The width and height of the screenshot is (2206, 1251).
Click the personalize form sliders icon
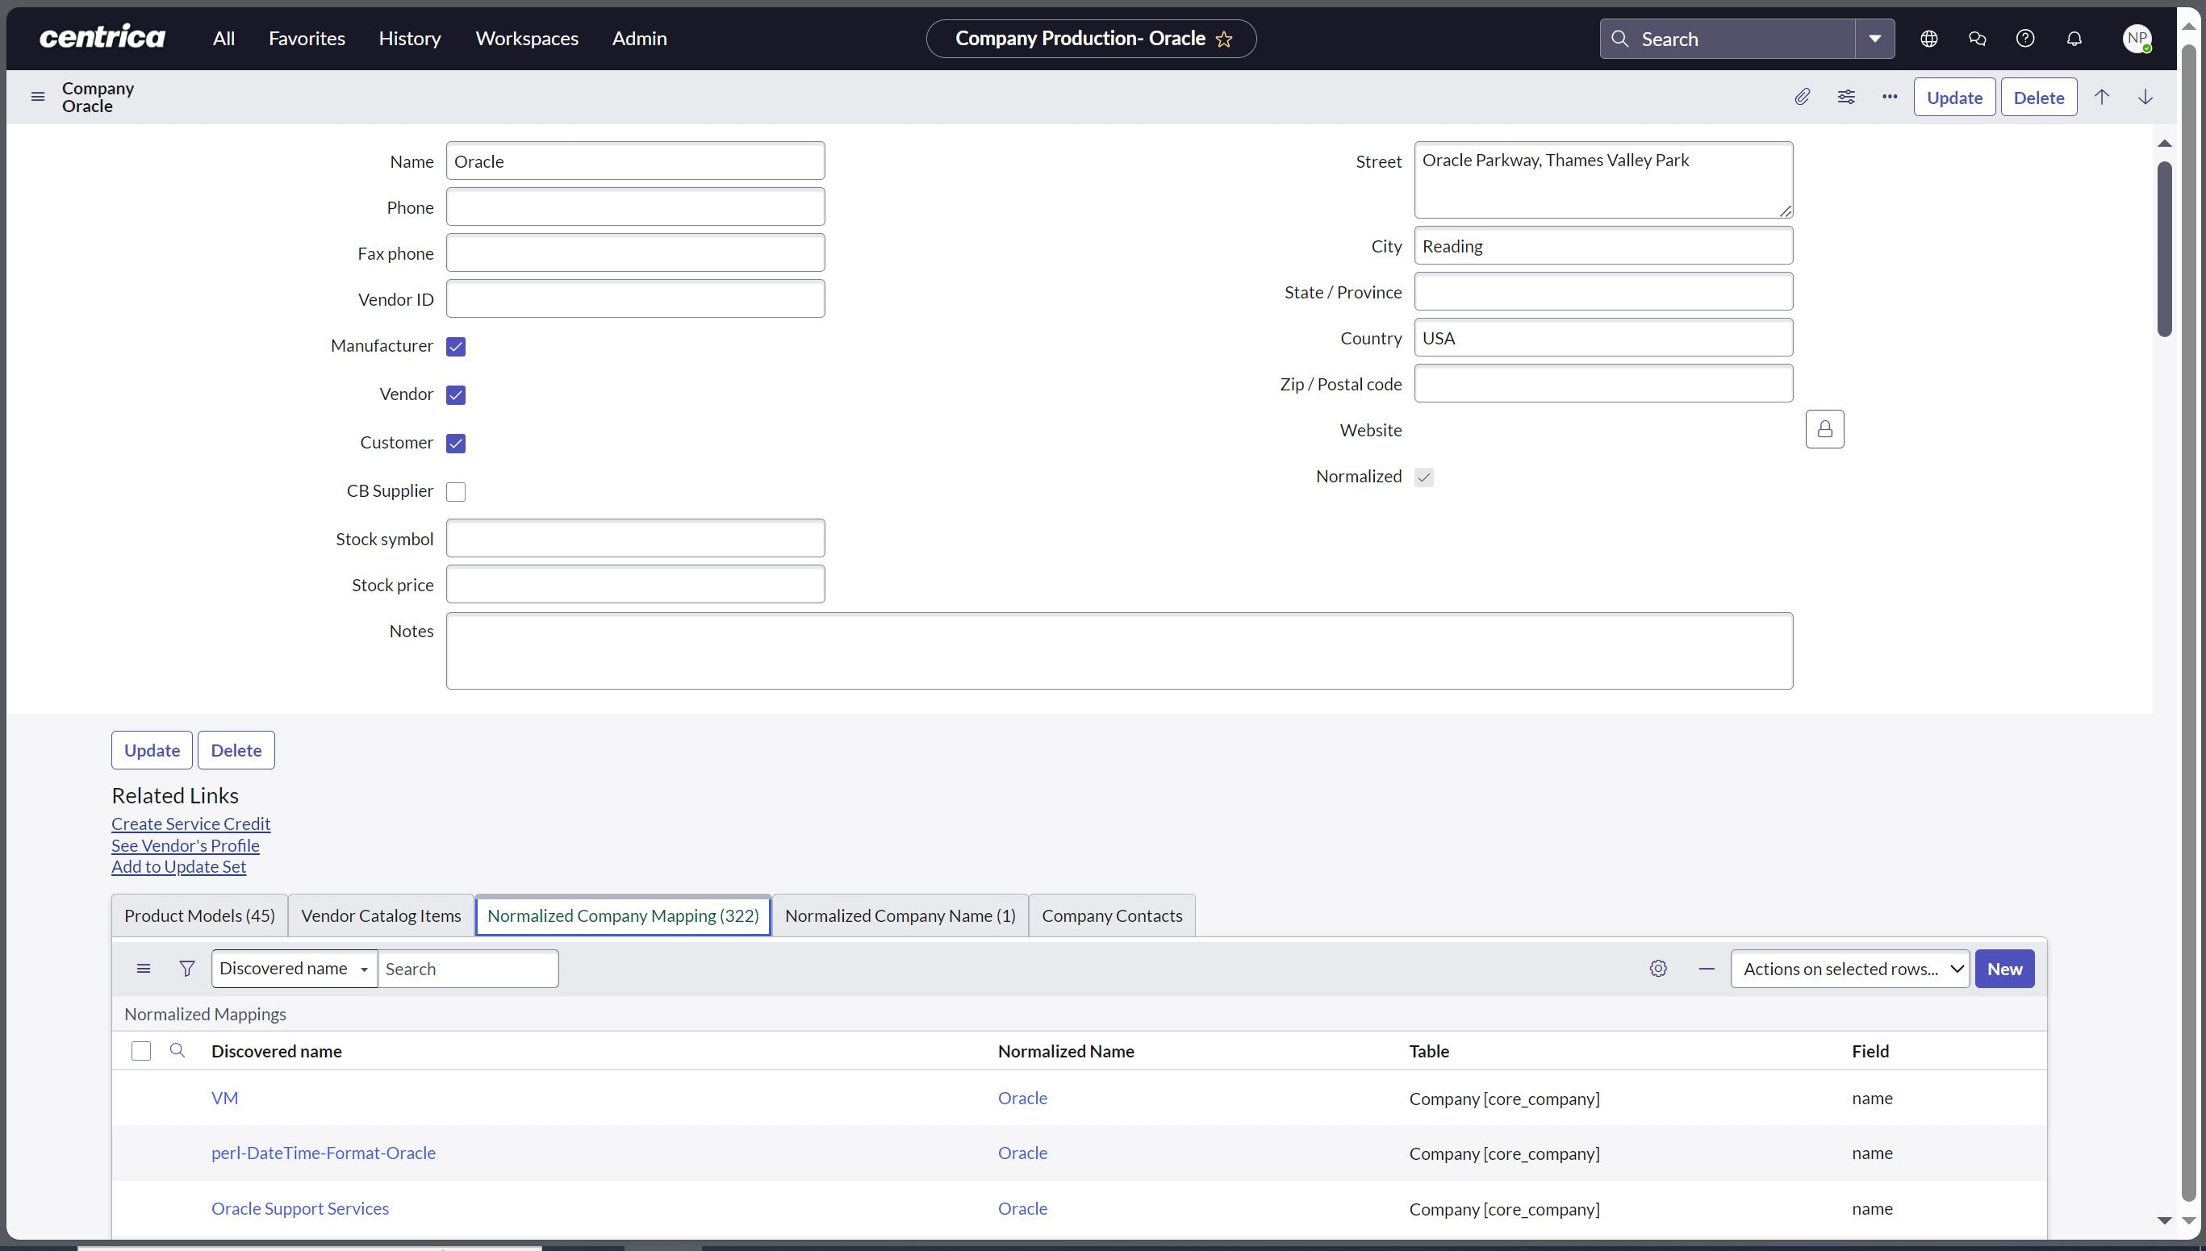[x=1846, y=97]
